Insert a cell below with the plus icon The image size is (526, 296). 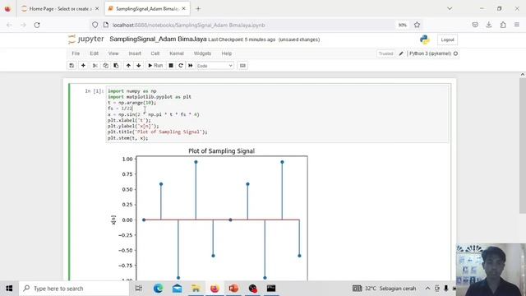(83, 66)
